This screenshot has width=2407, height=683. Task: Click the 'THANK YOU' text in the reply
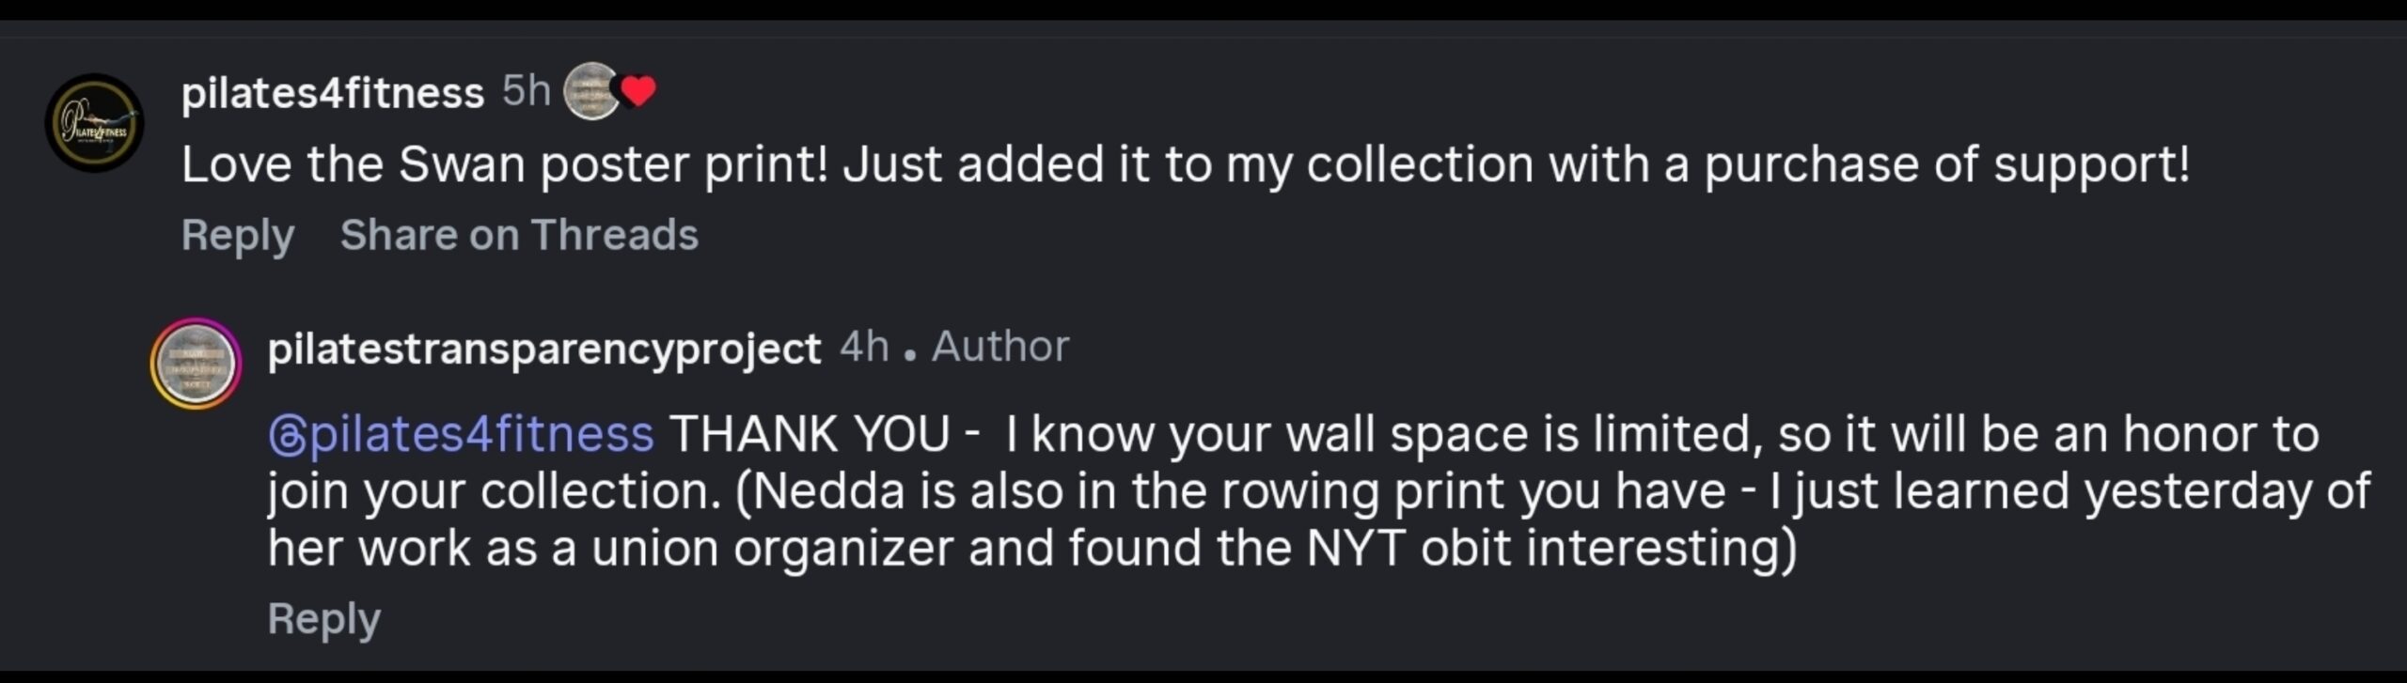pos(809,434)
